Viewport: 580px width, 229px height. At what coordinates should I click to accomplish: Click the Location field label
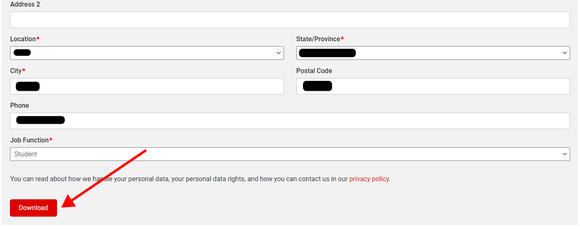[23, 39]
